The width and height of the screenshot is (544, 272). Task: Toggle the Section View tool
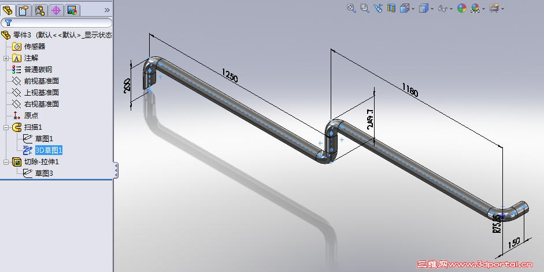click(x=391, y=8)
